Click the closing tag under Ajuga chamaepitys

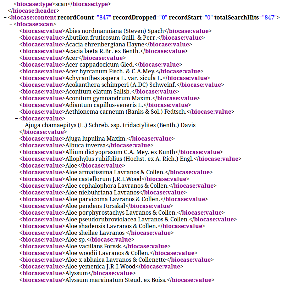pyautogui.click(x=43, y=132)
